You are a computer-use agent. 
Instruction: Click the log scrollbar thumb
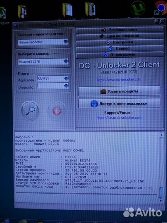point(161,193)
